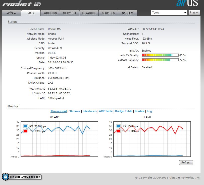Open the Ubiquiti logo tab
The width and height of the screenshot is (204, 185).
click(12, 13)
